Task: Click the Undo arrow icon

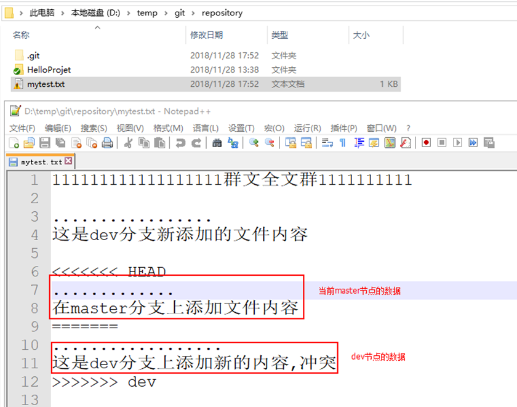Action: click(x=180, y=143)
